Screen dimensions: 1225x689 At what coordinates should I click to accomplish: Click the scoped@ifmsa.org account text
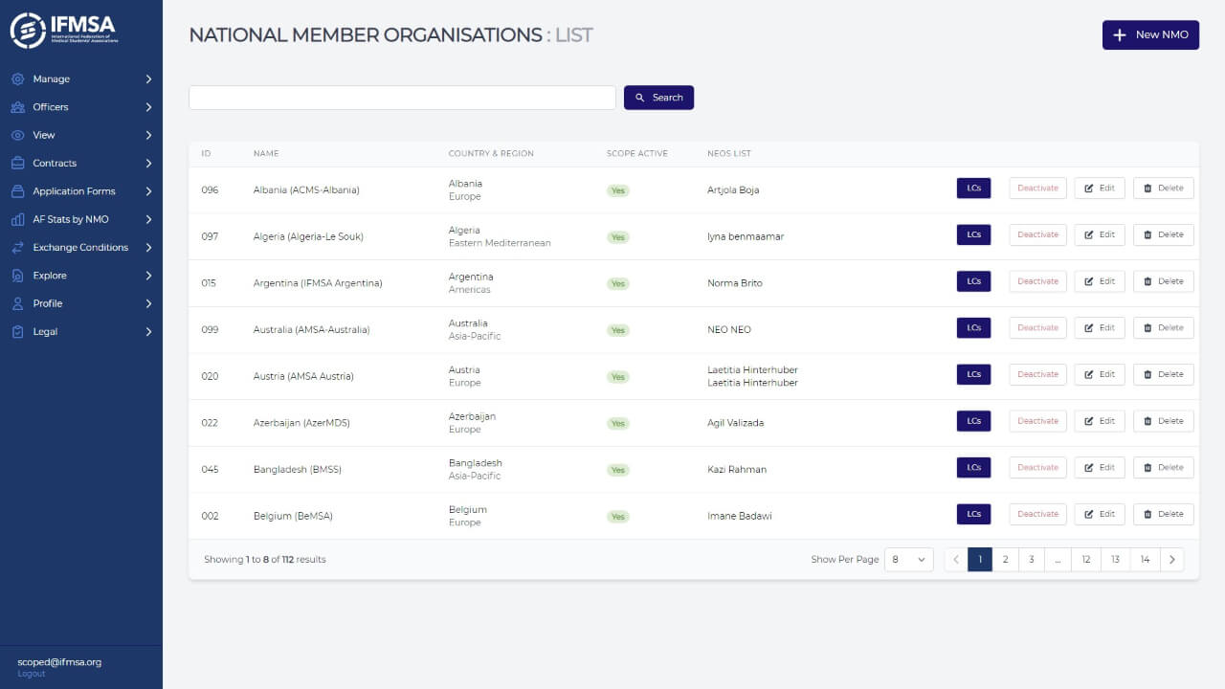[x=59, y=662]
